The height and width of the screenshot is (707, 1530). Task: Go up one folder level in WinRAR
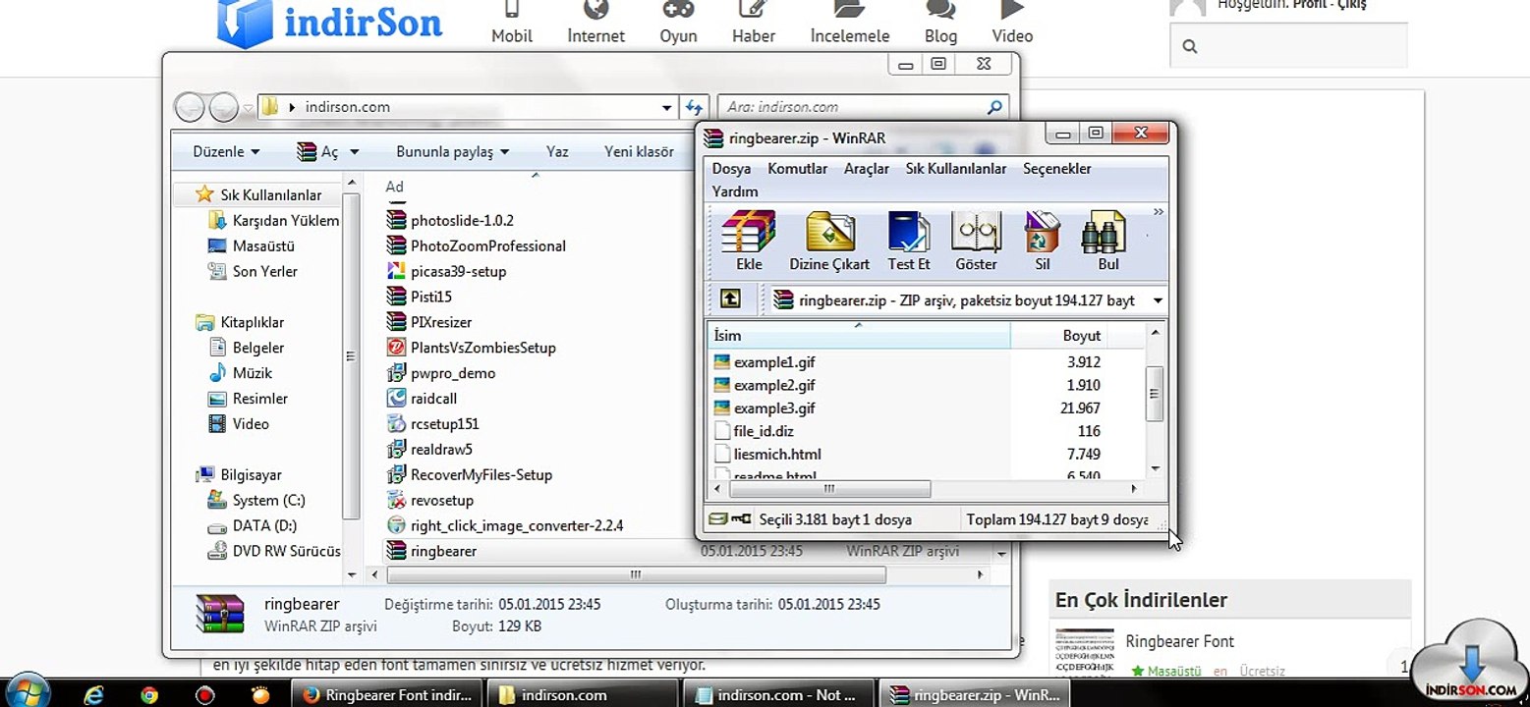click(x=730, y=299)
